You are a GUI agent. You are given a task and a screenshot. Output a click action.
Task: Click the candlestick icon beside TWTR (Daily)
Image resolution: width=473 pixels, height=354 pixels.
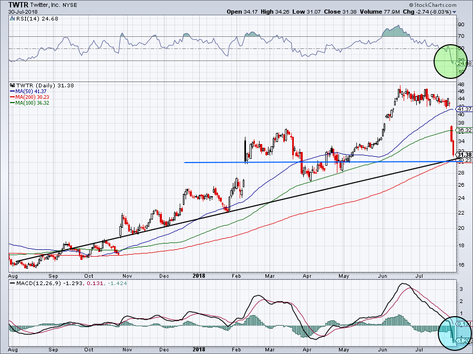13,85
